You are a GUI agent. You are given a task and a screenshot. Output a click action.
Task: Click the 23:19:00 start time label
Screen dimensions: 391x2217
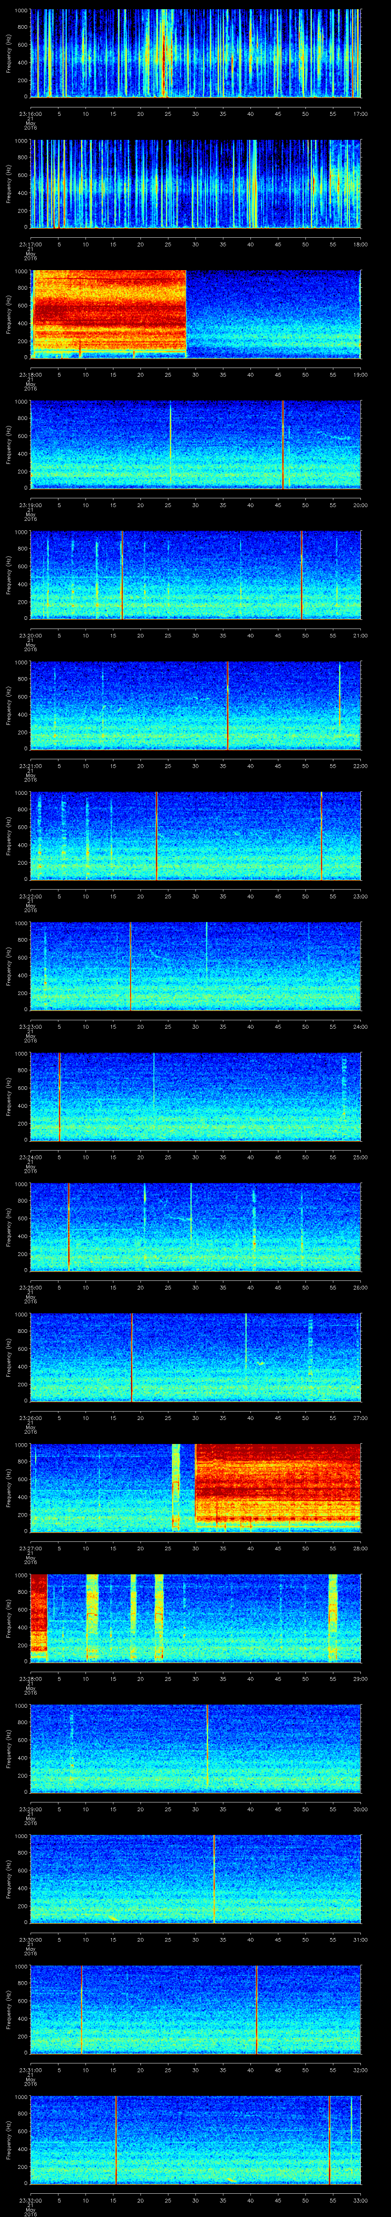pos(30,505)
